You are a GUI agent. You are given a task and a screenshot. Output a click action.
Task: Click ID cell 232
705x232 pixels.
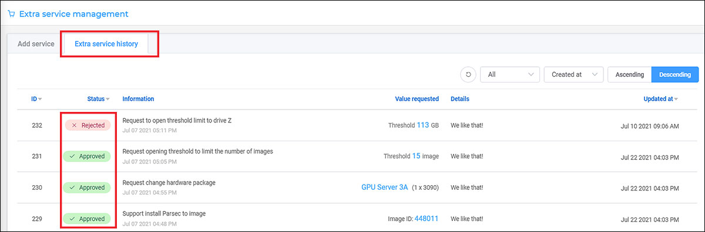[x=36, y=125]
